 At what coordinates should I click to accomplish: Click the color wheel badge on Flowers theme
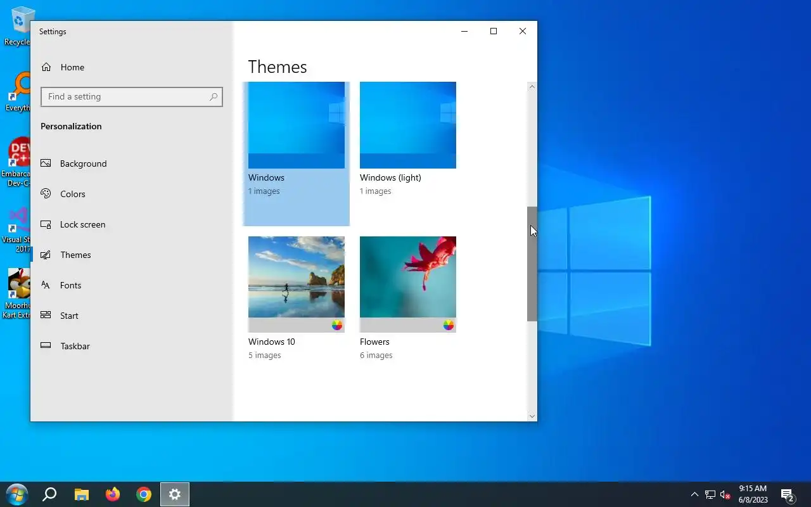coord(449,325)
